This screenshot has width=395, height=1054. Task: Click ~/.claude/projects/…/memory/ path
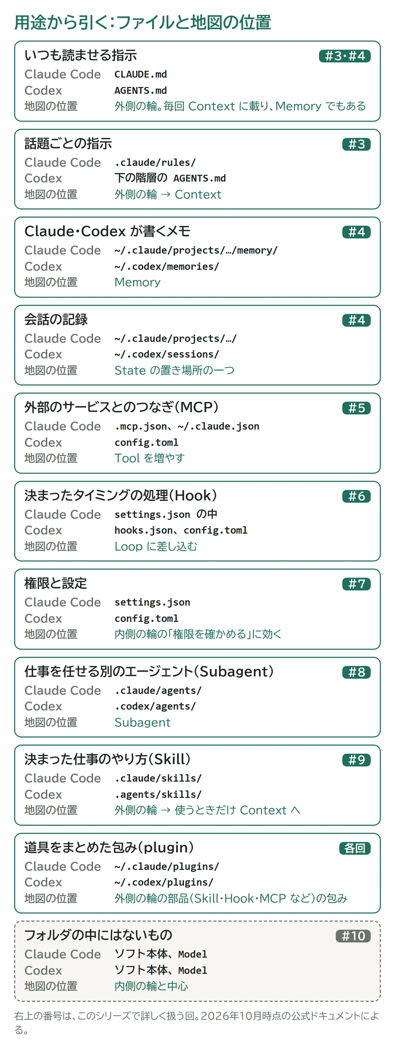[x=196, y=251]
